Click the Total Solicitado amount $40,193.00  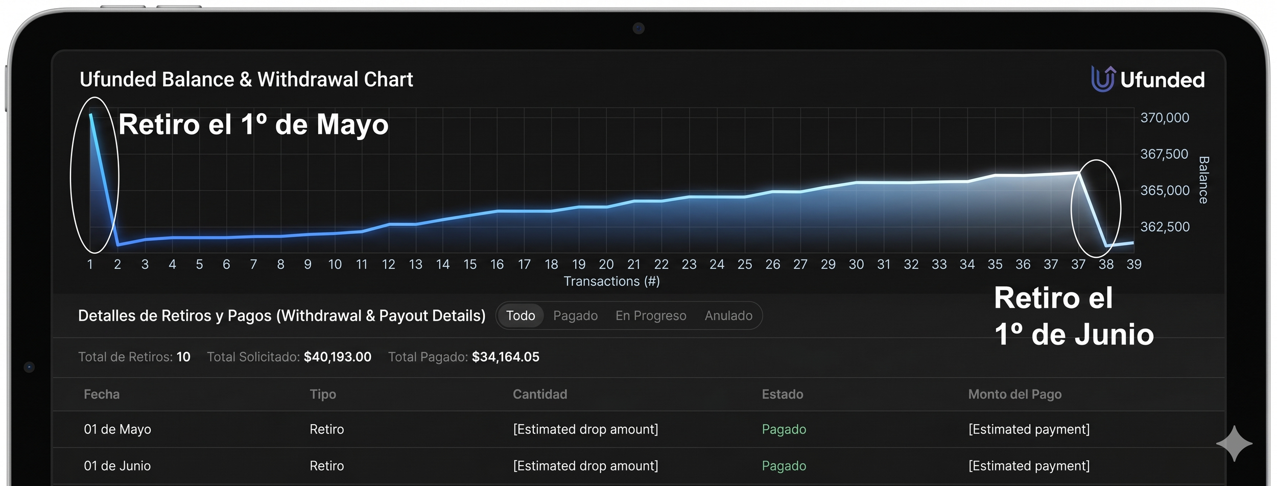(x=338, y=357)
